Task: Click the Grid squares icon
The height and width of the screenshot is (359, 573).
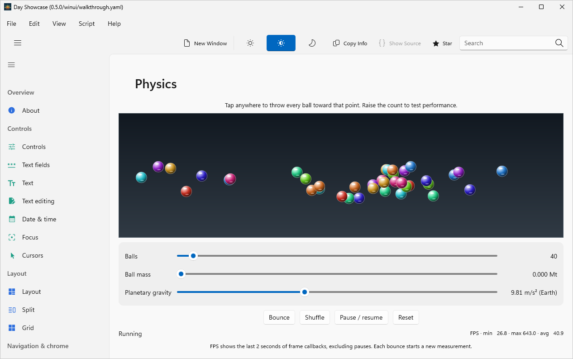Action: pyautogui.click(x=12, y=328)
